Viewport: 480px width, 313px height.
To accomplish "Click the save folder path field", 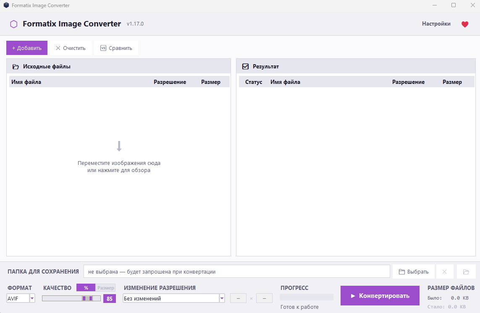I will [x=236, y=272].
